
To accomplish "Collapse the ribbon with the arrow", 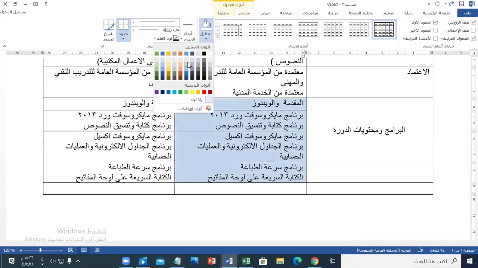I will coord(4,47).
